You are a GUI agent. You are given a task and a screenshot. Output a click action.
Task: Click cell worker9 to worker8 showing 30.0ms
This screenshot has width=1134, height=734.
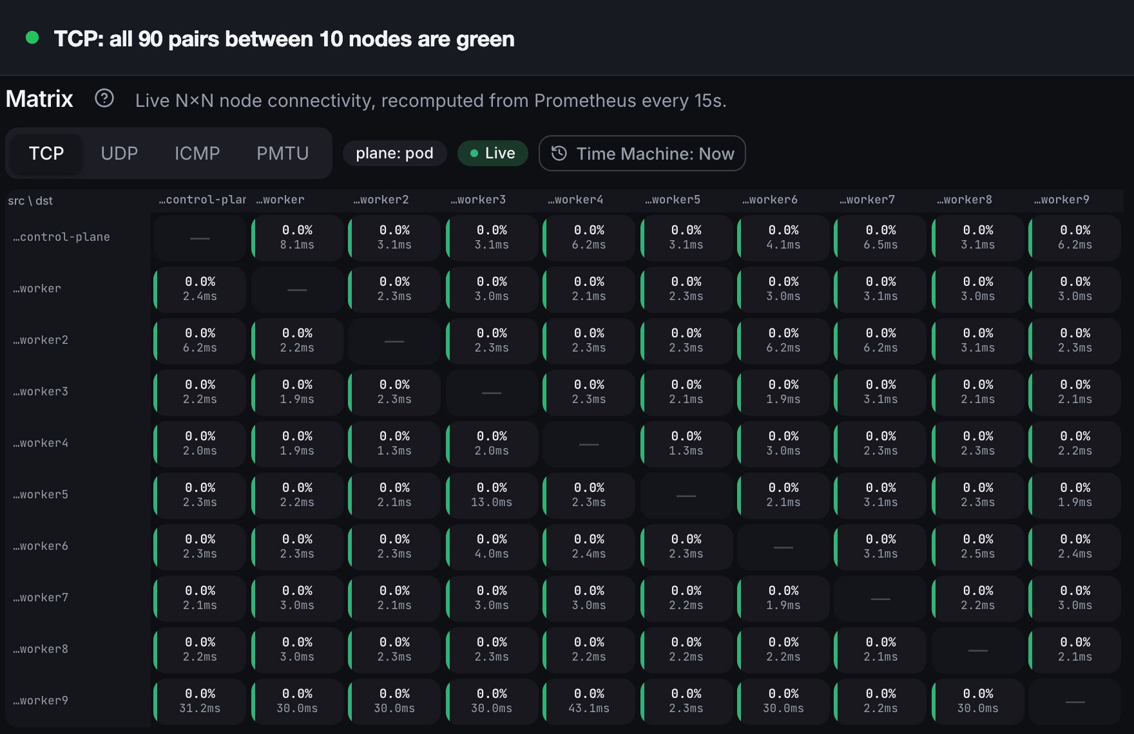point(978,701)
